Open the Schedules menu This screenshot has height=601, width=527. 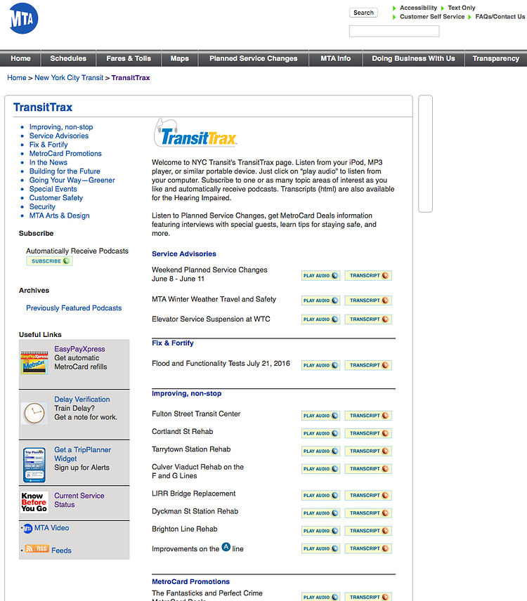pyautogui.click(x=68, y=58)
